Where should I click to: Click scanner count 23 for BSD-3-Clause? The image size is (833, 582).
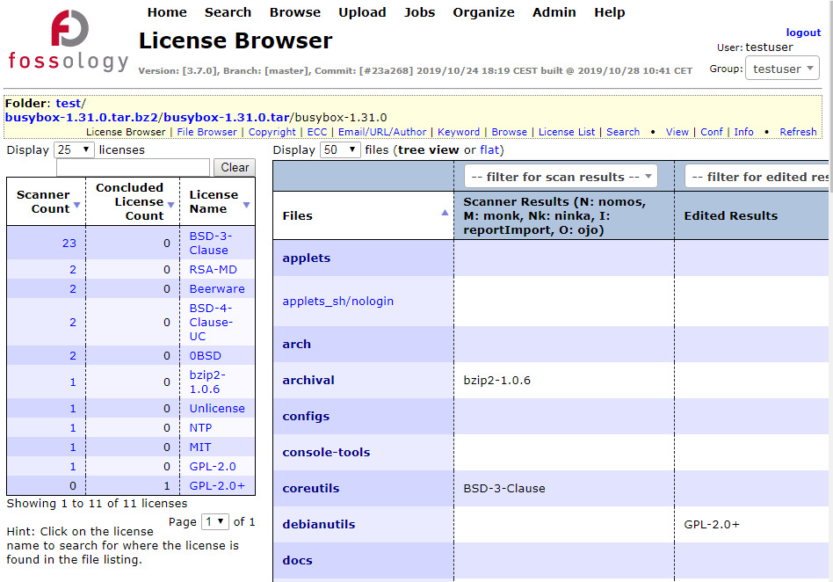pos(69,243)
